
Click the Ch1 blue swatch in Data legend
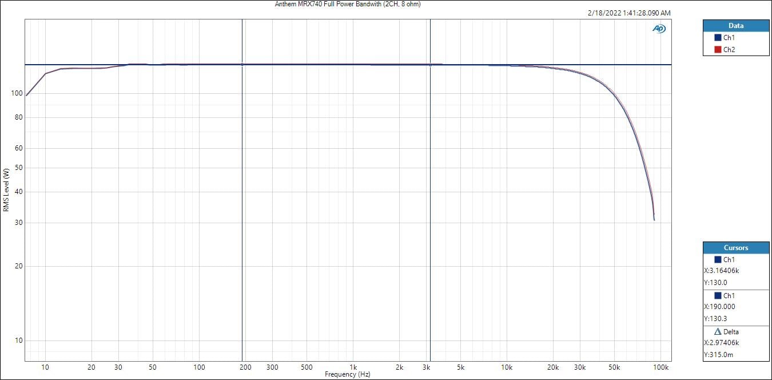[x=718, y=38]
